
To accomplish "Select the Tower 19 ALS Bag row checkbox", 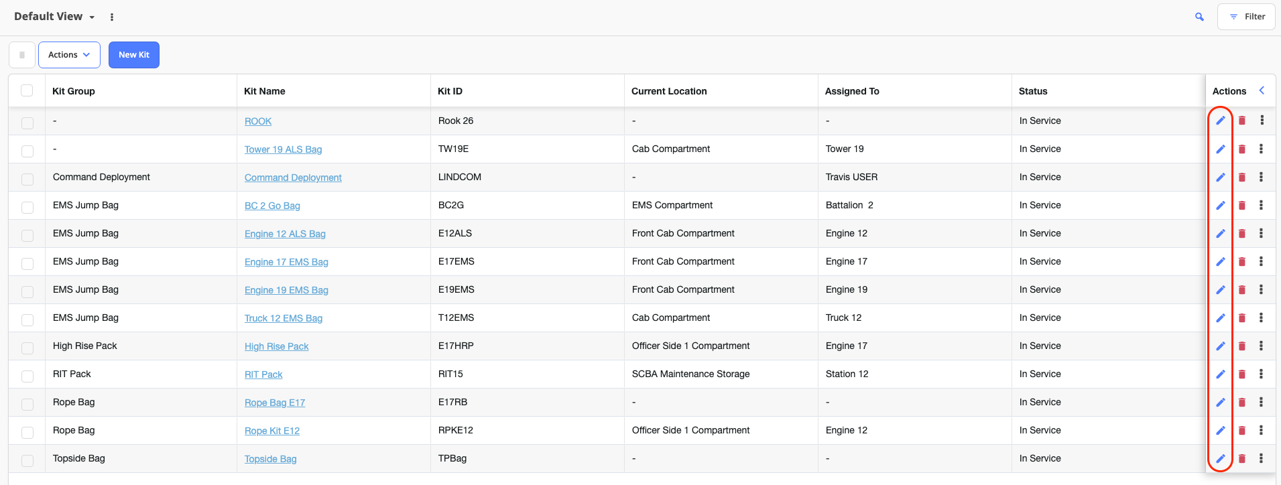I will tap(27, 151).
